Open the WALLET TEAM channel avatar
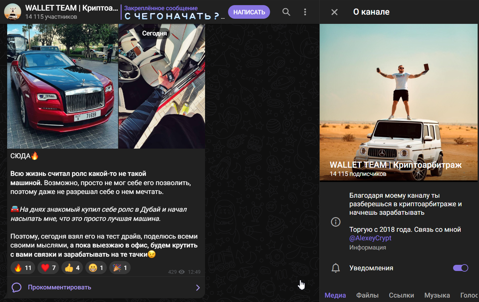 13,12
